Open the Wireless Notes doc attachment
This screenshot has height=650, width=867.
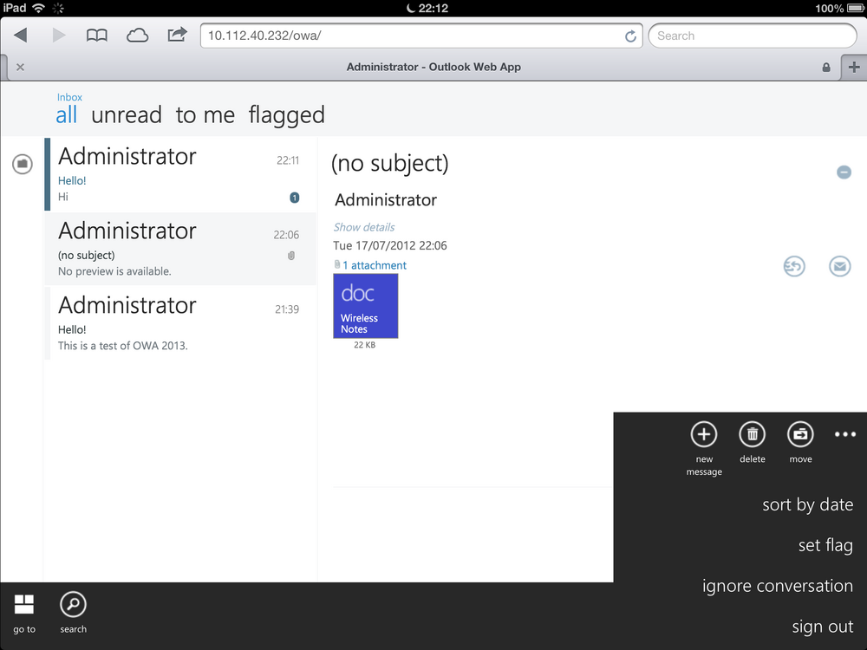click(366, 306)
